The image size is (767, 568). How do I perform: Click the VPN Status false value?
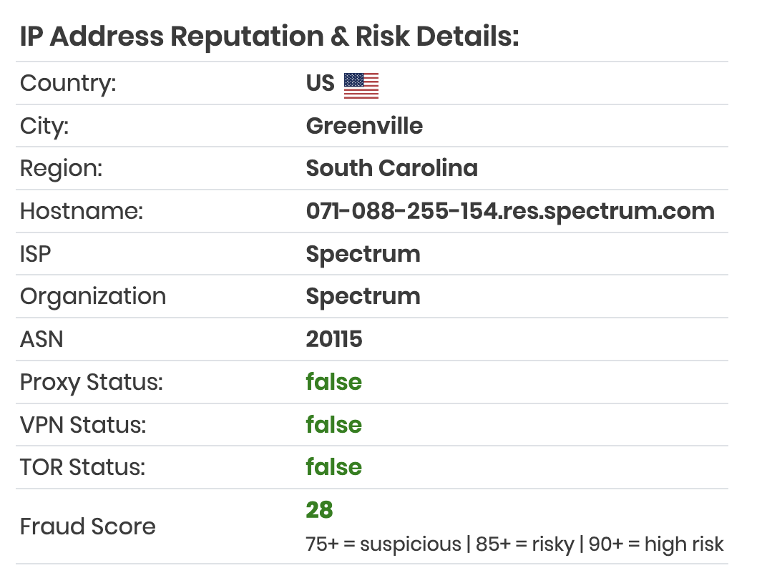pos(334,425)
